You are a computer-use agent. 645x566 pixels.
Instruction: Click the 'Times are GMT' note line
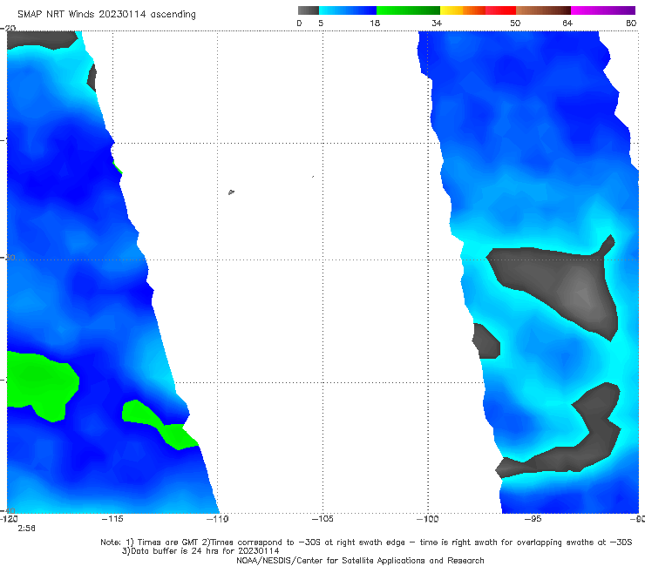point(366,542)
